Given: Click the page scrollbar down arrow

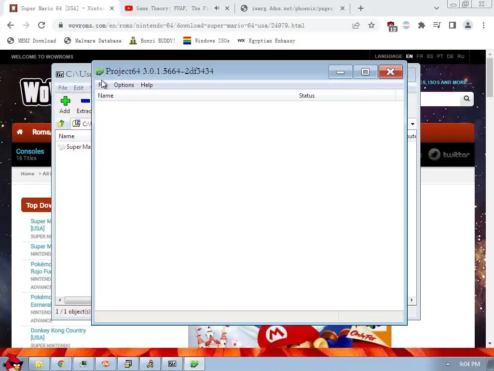Looking at the screenshot, I should 490,343.
